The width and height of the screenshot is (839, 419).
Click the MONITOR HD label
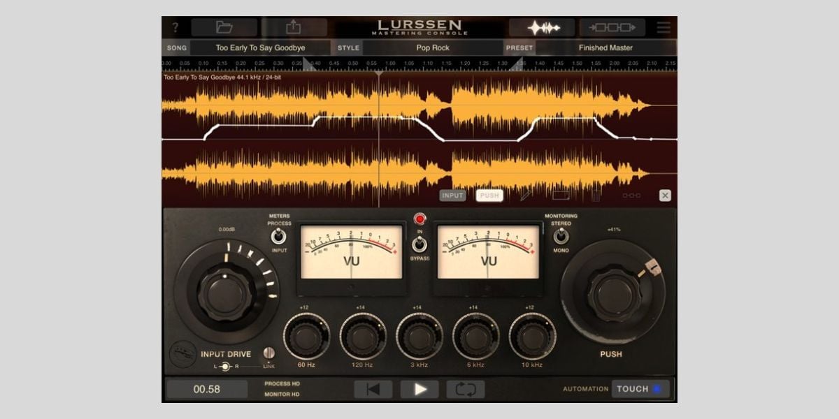(x=282, y=395)
